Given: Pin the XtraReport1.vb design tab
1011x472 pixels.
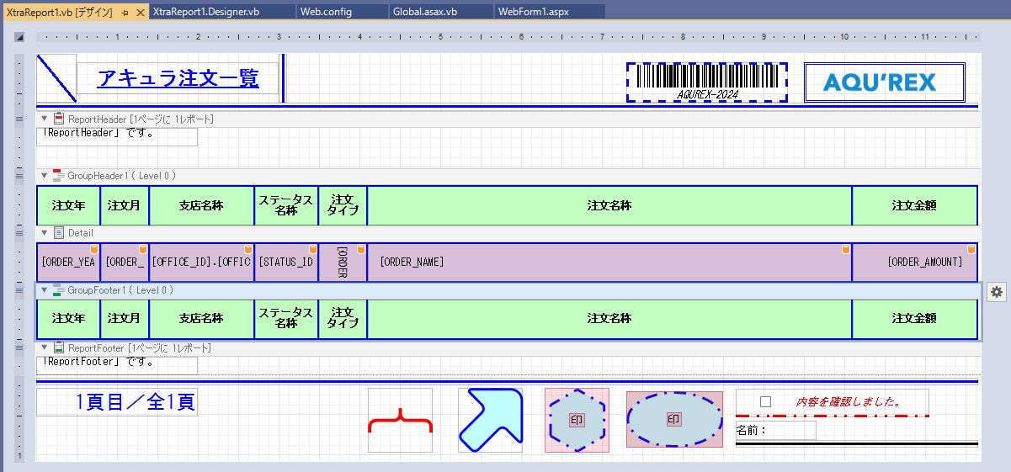Looking at the screenshot, I should pyautogui.click(x=125, y=12).
